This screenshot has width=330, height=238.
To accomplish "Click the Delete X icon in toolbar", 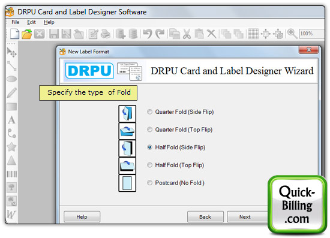I will [x=212, y=34].
